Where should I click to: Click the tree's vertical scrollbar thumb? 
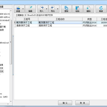(x=11, y=42)
